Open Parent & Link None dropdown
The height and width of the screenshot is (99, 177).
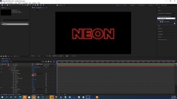(50, 66)
